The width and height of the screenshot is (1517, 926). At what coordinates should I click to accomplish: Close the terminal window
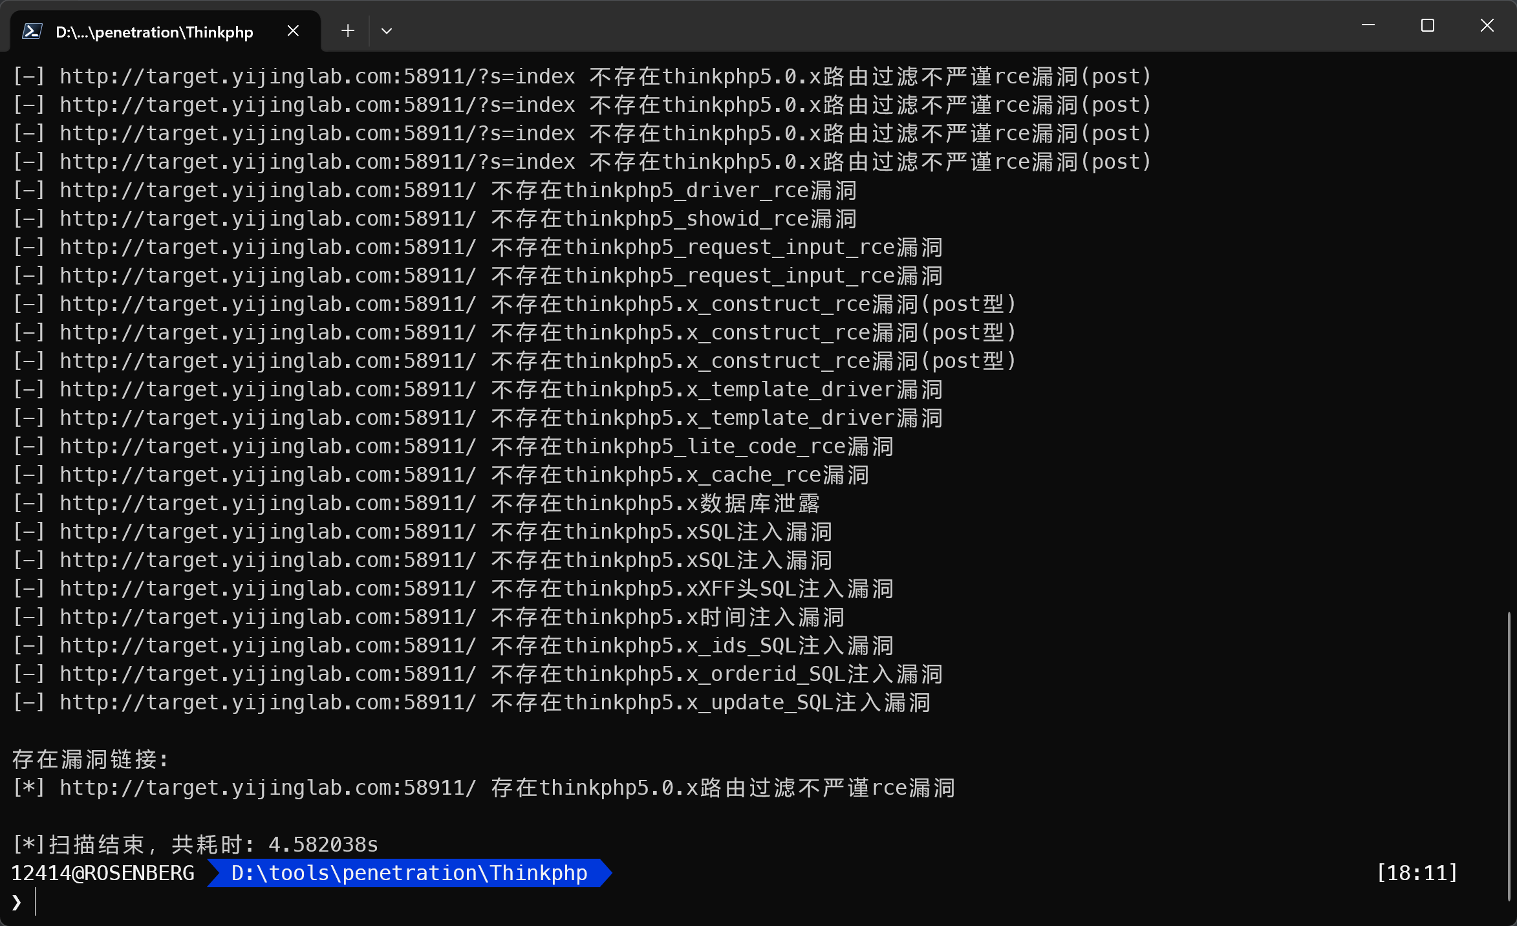(x=1487, y=26)
